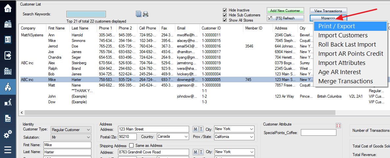390x158 pixels.
Task: Click the shipping address field 8763 Grandmill Cove Road
Action: (154, 152)
